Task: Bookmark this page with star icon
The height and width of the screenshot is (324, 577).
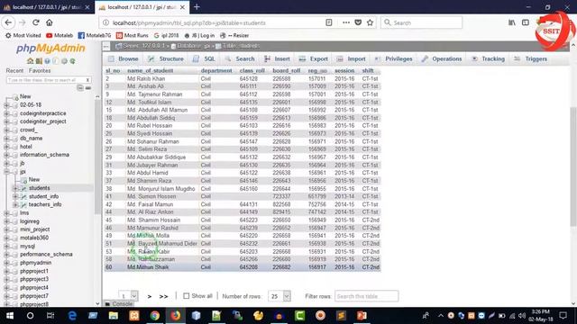Action: 370,22
